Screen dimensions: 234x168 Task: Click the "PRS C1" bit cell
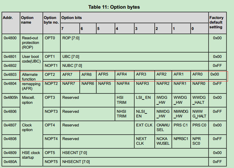[x=180, y=125]
